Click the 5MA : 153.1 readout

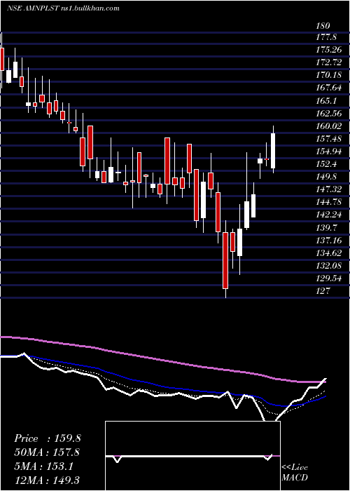coord(43,466)
